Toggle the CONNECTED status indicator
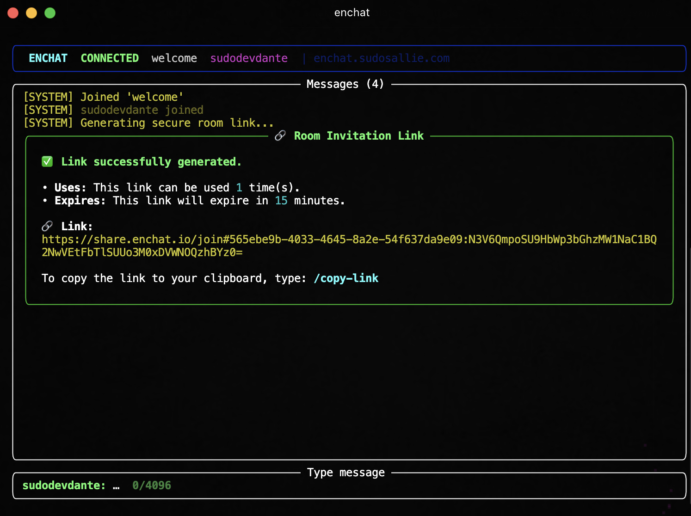 click(x=110, y=58)
